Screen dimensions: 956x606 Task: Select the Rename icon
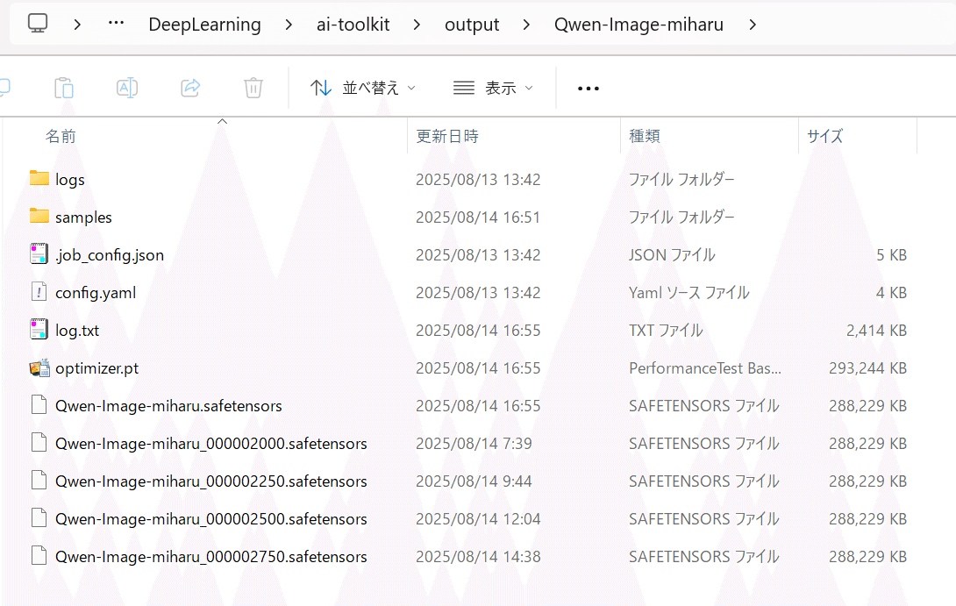[x=126, y=88]
